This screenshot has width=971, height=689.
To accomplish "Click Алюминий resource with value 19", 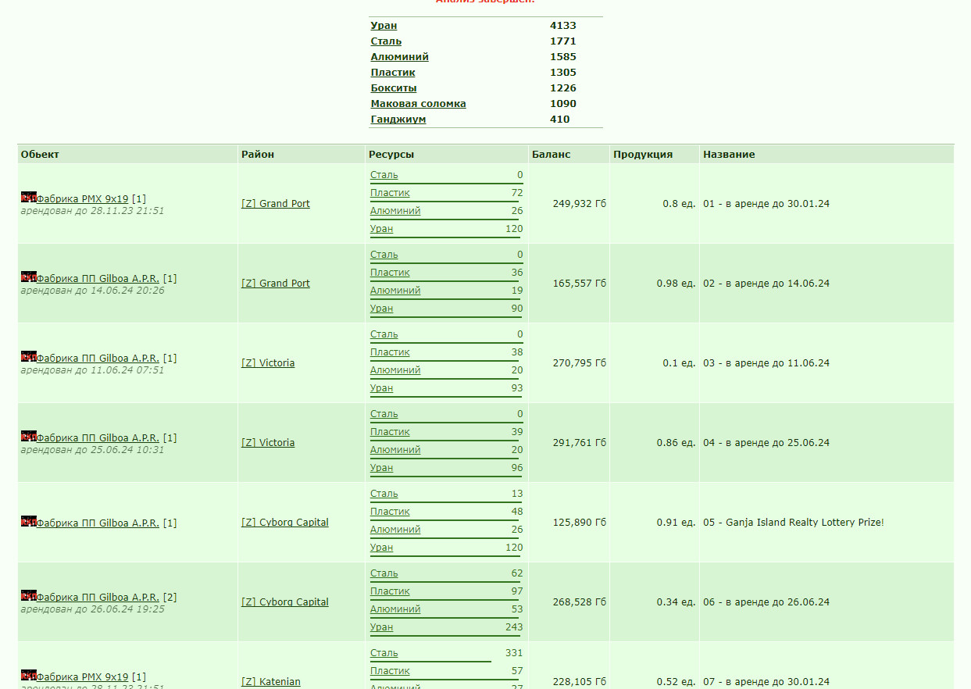I will coord(395,291).
